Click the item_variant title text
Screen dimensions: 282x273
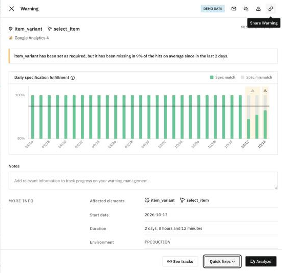point(28,29)
